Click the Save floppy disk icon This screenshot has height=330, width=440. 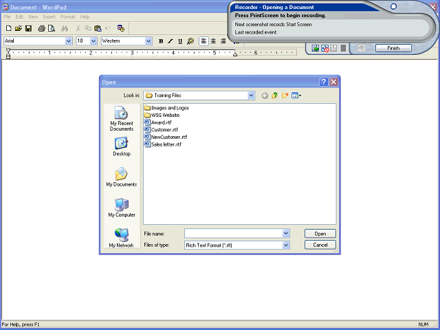click(x=28, y=28)
